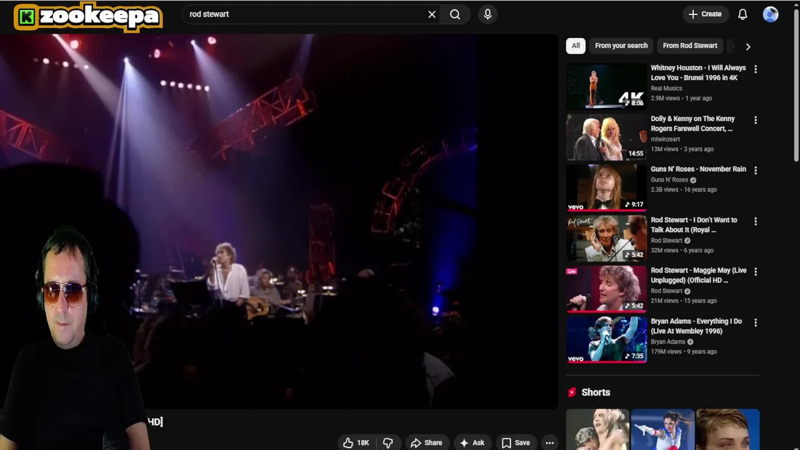Click the Shorts section icon
Screen dimensions: 800x450
[x=571, y=392]
